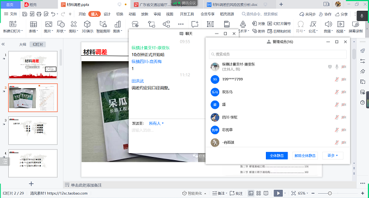This screenshot has height=198, width=369.
Task: Open the 图表 chart insert tool
Action: pos(117,27)
